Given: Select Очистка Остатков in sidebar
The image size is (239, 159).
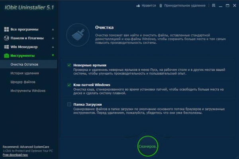Looking at the screenshot, I should [x=29, y=64].
